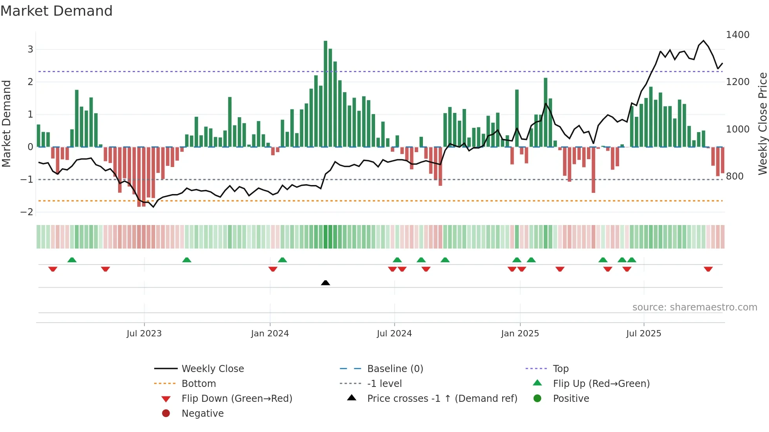
Task: Click the 3 demand axis tick
Action: click(30, 49)
